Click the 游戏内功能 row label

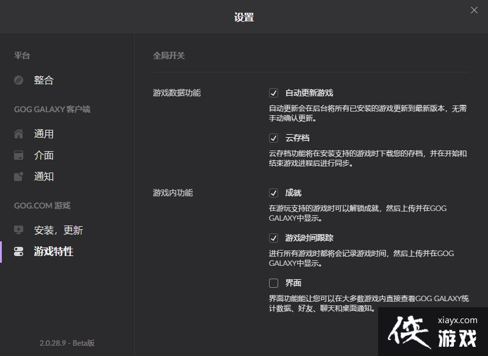pos(173,193)
